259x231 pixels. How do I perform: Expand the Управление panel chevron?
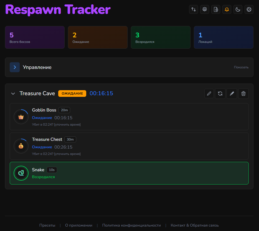[15, 67]
